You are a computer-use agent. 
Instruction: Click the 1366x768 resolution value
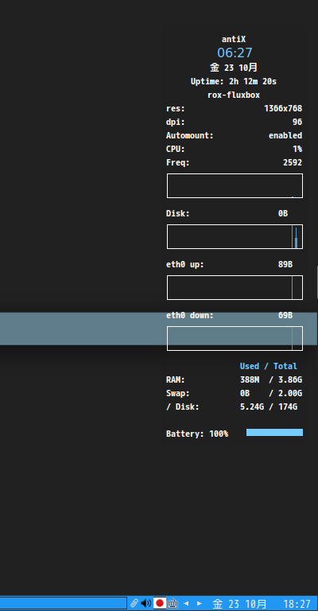point(283,108)
